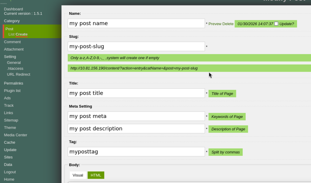
Task: Logout of the CMS
Action: click(x=10, y=172)
